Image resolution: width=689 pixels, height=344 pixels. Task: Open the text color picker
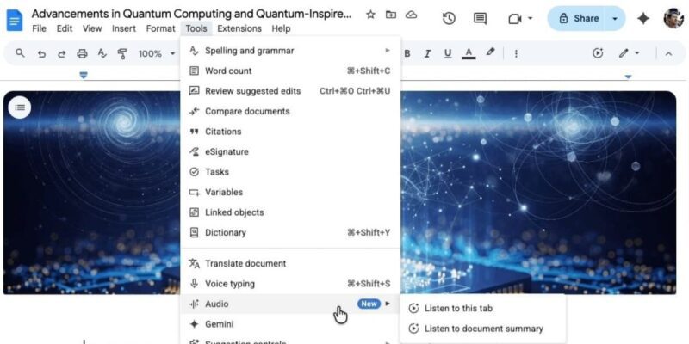point(469,53)
